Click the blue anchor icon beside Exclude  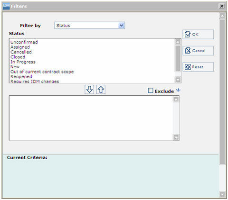click(178, 90)
